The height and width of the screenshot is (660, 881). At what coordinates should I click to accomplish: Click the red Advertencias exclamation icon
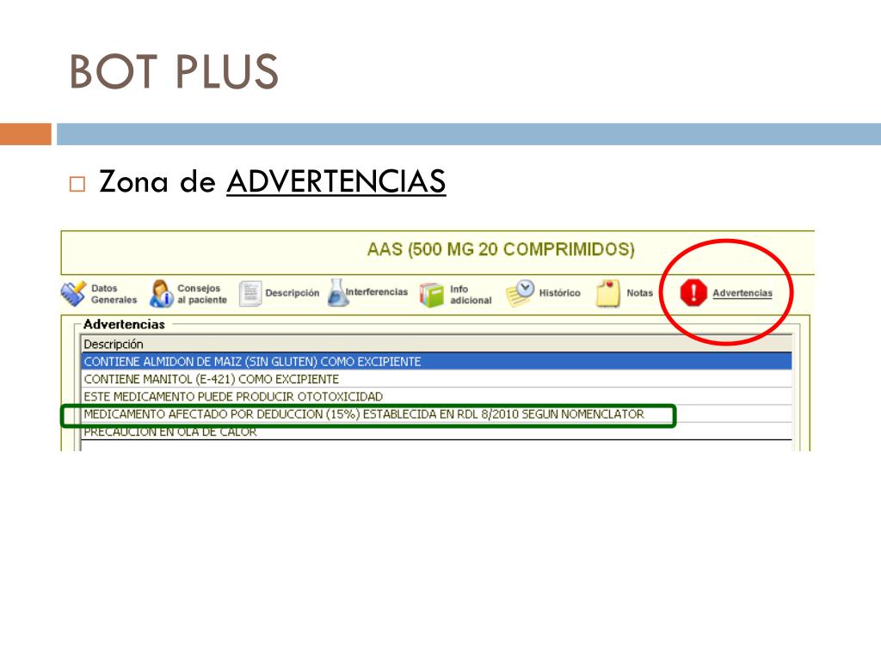tap(693, 293)
